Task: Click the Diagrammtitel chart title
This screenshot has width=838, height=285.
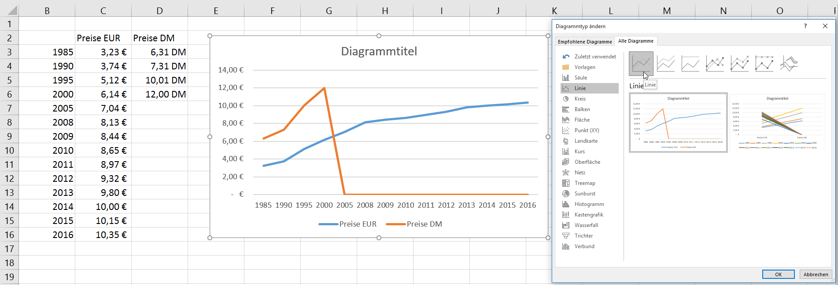Action: 379,51
